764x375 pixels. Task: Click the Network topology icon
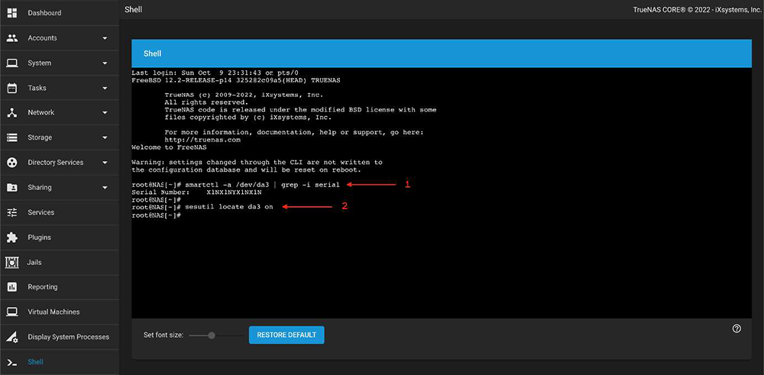(12, 112)
